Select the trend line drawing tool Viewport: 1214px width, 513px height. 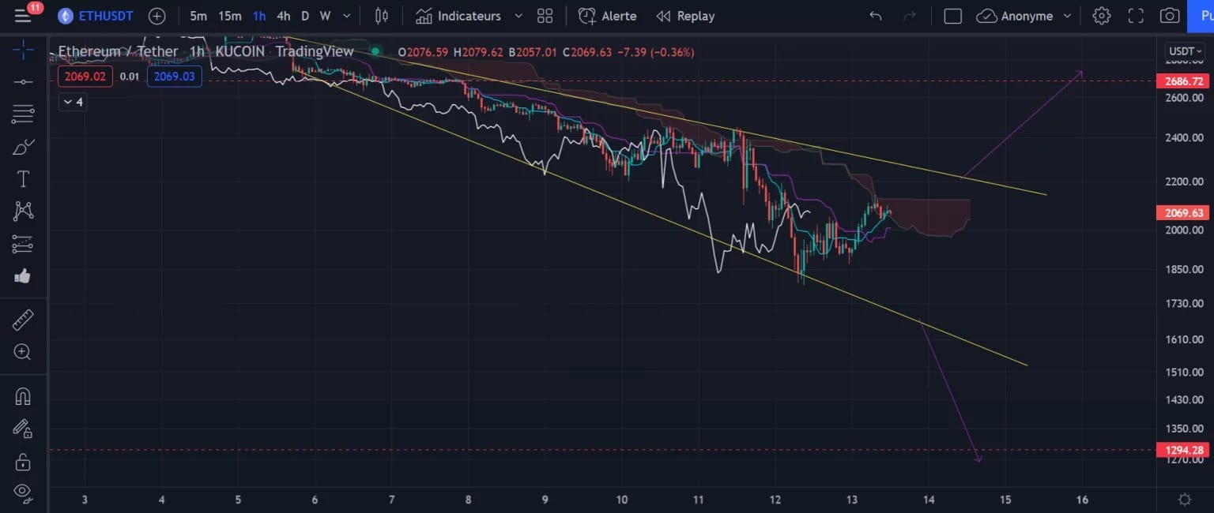[23, 81]
